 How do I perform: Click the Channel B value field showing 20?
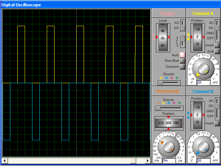click(x=204, y=160)
